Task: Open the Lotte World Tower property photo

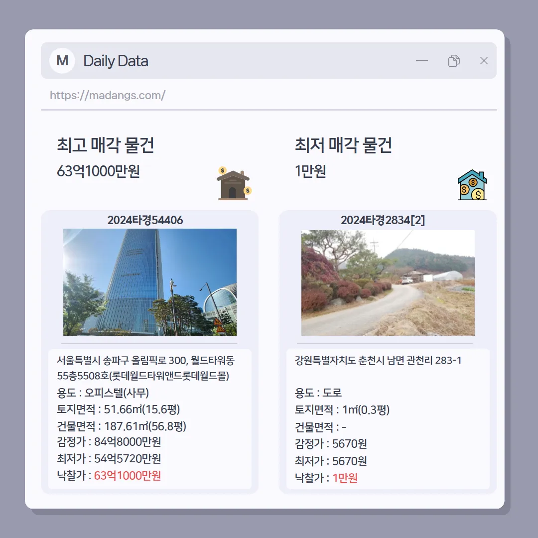Action: click(x=150, y=282)
